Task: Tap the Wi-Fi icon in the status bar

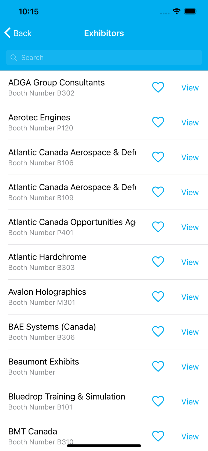Action: pos(176,11)
